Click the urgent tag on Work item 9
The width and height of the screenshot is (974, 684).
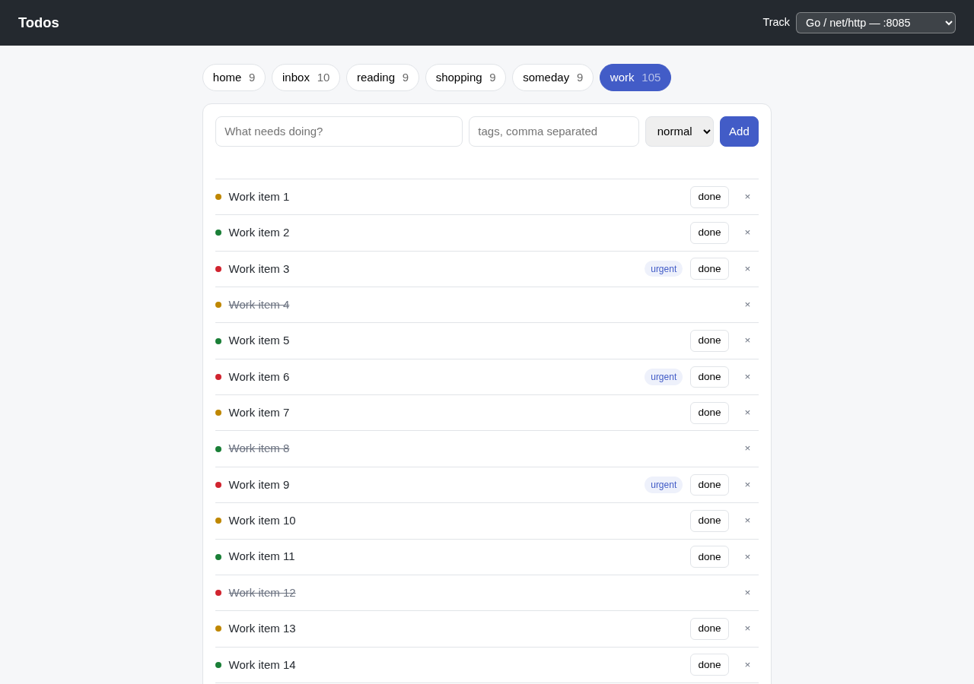pyautogui.click(x=664, y=485)
